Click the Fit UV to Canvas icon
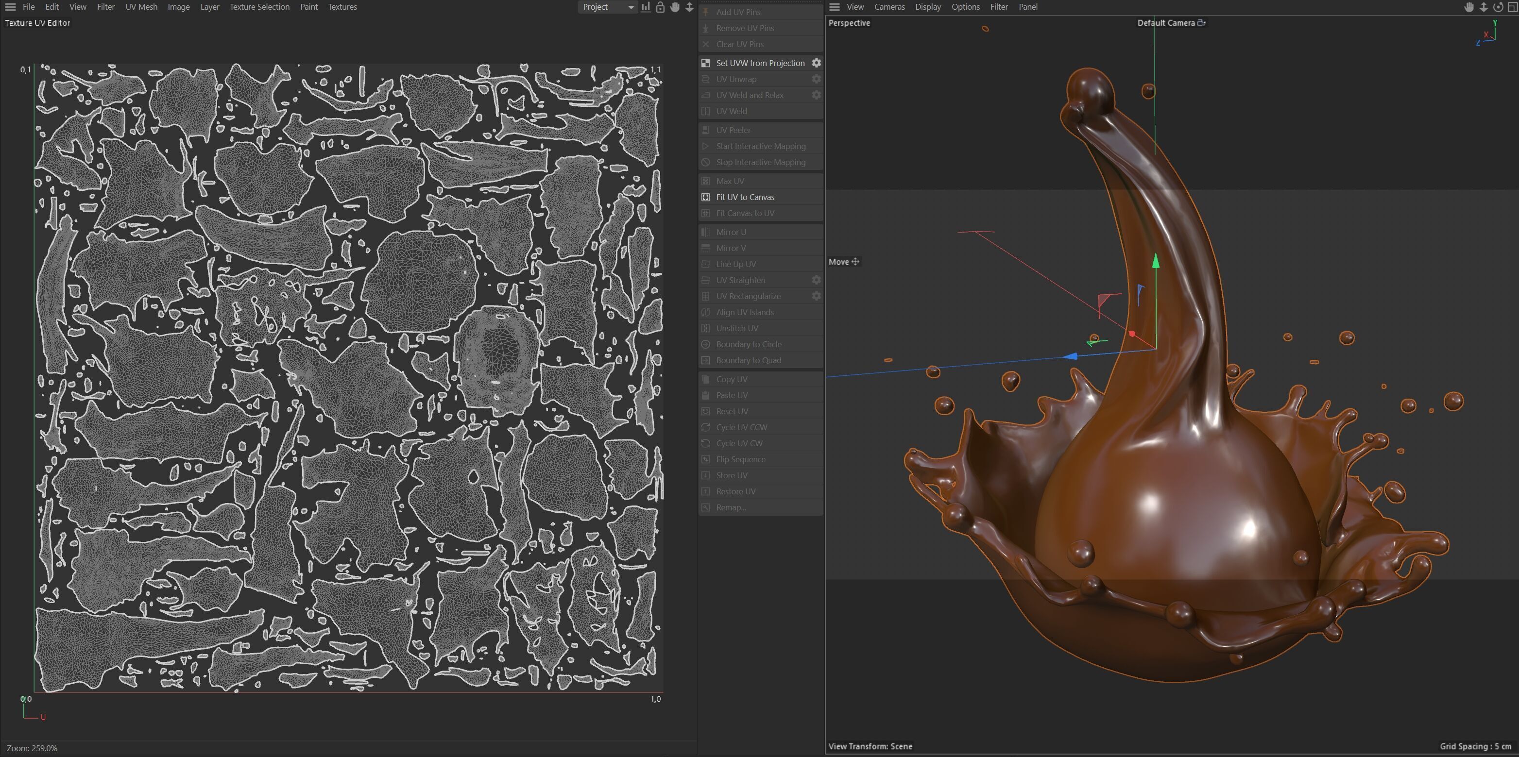The width and height of the screenshot is (1519, 757). [x=705, y=197]
